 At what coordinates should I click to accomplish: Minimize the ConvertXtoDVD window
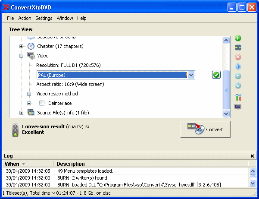coord(231,7)
